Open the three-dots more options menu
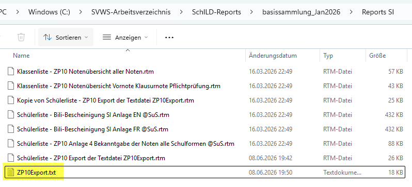412x187 pixels. pos(169,38)
